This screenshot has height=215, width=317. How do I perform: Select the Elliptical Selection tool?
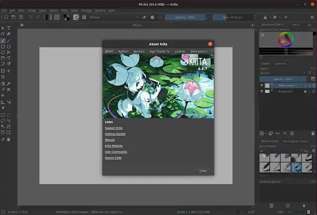pos(8,115)
